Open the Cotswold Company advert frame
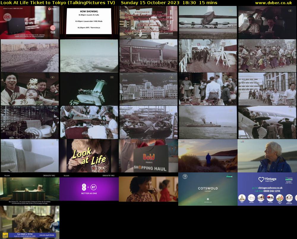The height and width of the screenshot is (239, 297). (208, 189)
